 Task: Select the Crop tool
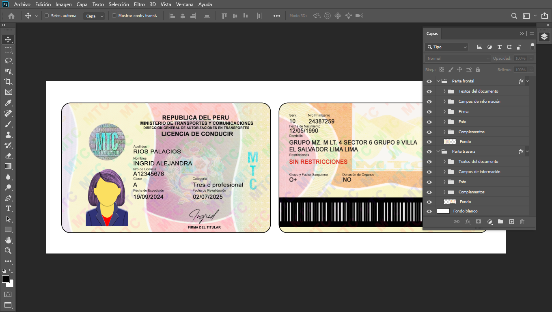[x=8, y=82]
